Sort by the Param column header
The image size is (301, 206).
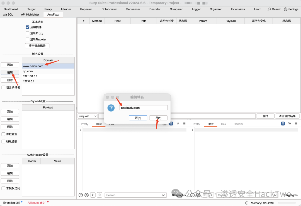tap(203, 21)
